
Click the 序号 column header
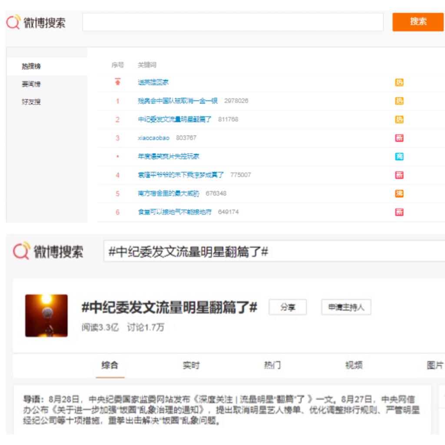coord(117,65)
